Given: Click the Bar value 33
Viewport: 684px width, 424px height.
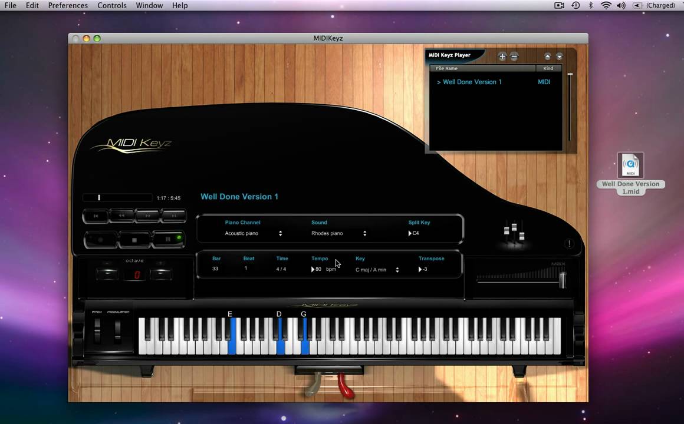Looking at the screenshot, I should tap(215, 269).
